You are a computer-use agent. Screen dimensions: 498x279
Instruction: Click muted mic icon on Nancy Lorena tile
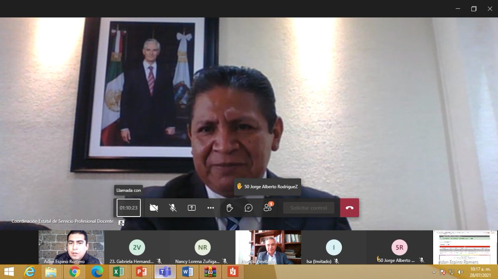[225, 261]
